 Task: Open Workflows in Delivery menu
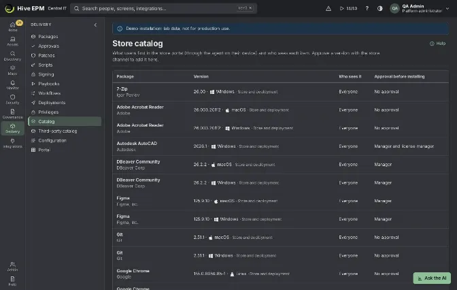click(65, 93)
